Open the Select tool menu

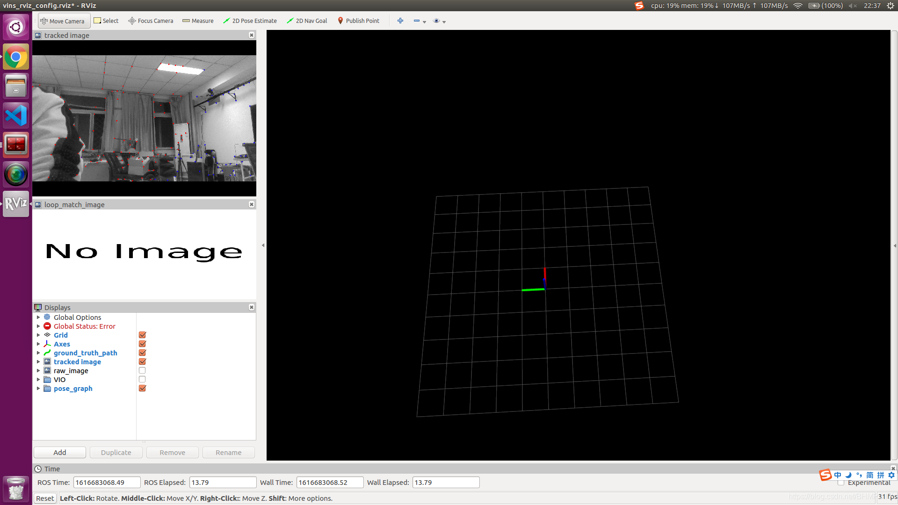point(105,21)
